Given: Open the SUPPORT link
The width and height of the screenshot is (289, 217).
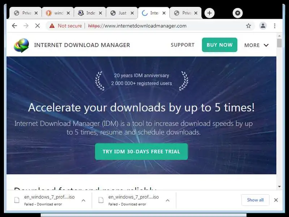Looking at the screenshot, I should coord(182,45).
